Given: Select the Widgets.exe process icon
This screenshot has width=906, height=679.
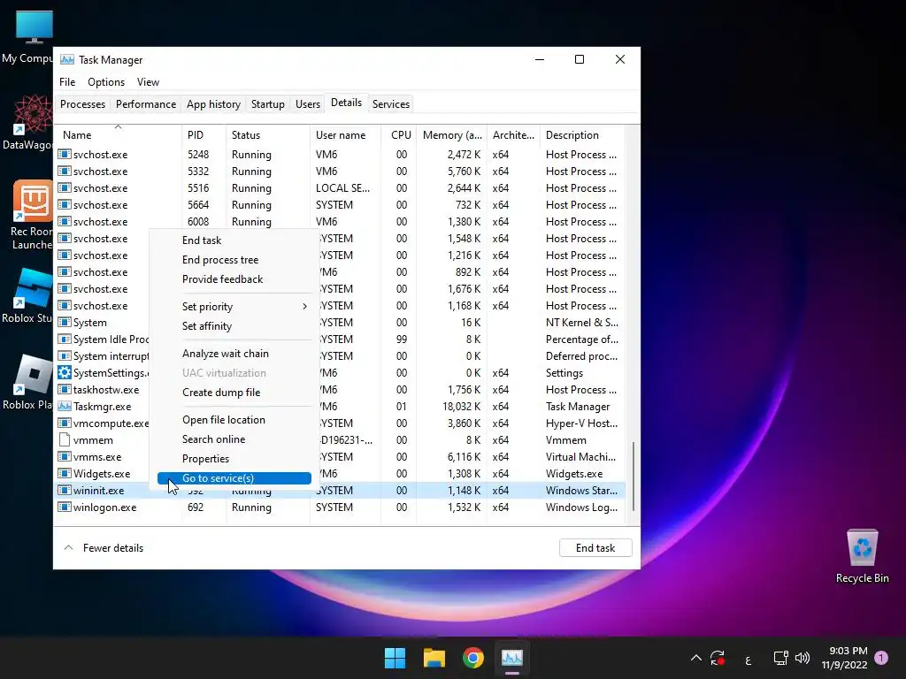Looking at the screenshot, I should pos(65,474).
